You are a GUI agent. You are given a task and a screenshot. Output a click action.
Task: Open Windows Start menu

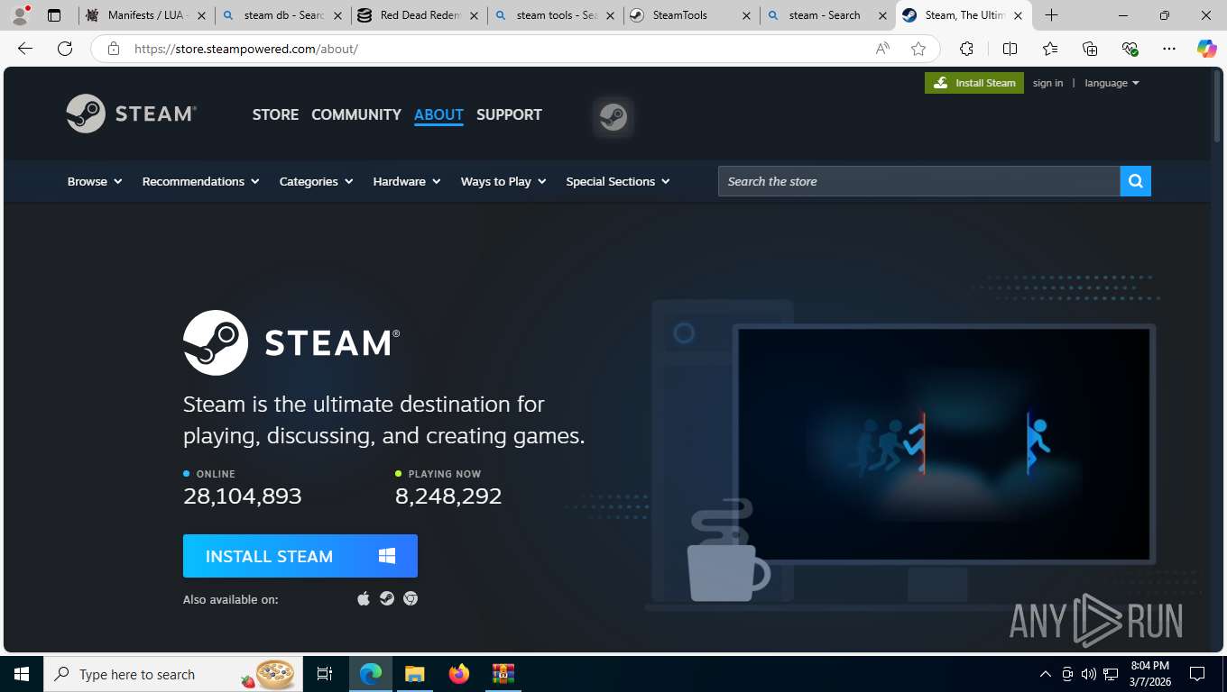(22, 674)
